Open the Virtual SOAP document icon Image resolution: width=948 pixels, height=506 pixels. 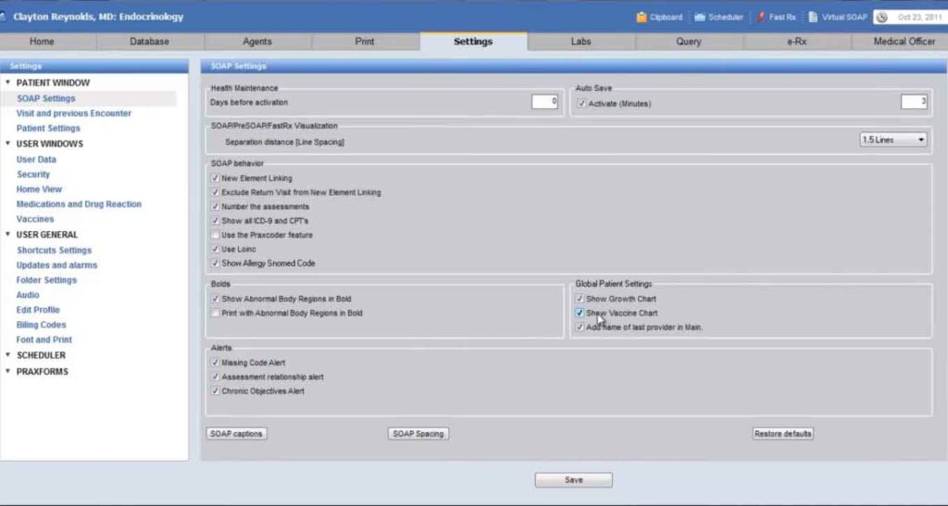coord(813,17)
